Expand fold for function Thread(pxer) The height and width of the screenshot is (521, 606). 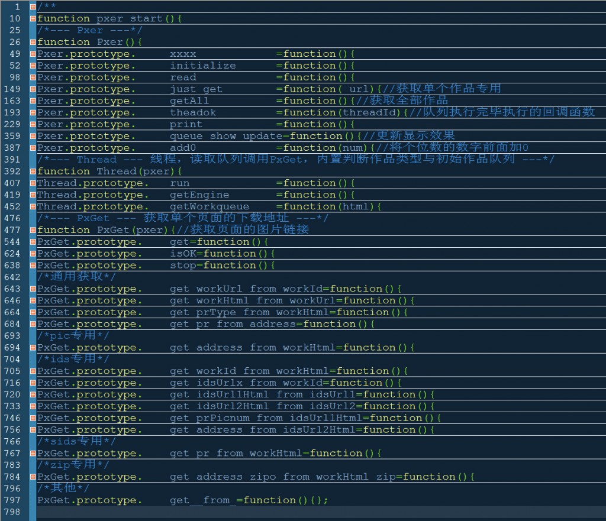33,171
